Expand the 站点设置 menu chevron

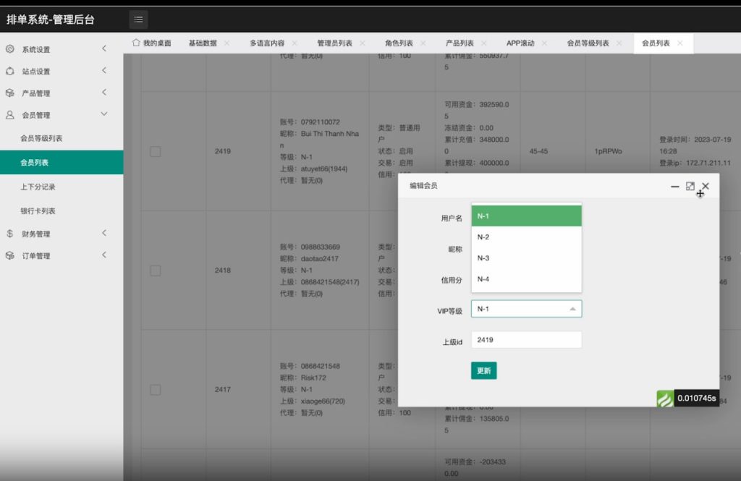[104, 70]
